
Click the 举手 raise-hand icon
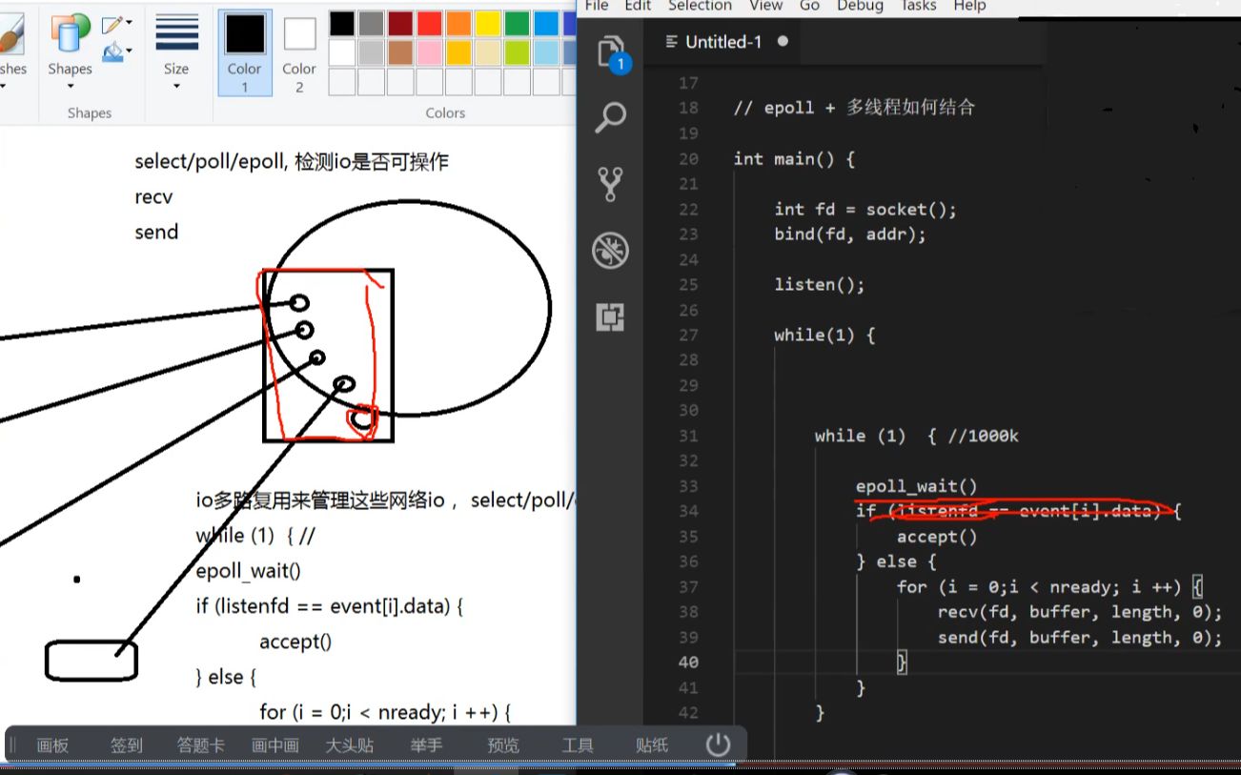pos(426,744)
